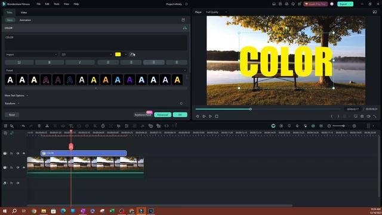Click the Assets Free Trial button
The image size is (382, 215).
pos(316,4)
